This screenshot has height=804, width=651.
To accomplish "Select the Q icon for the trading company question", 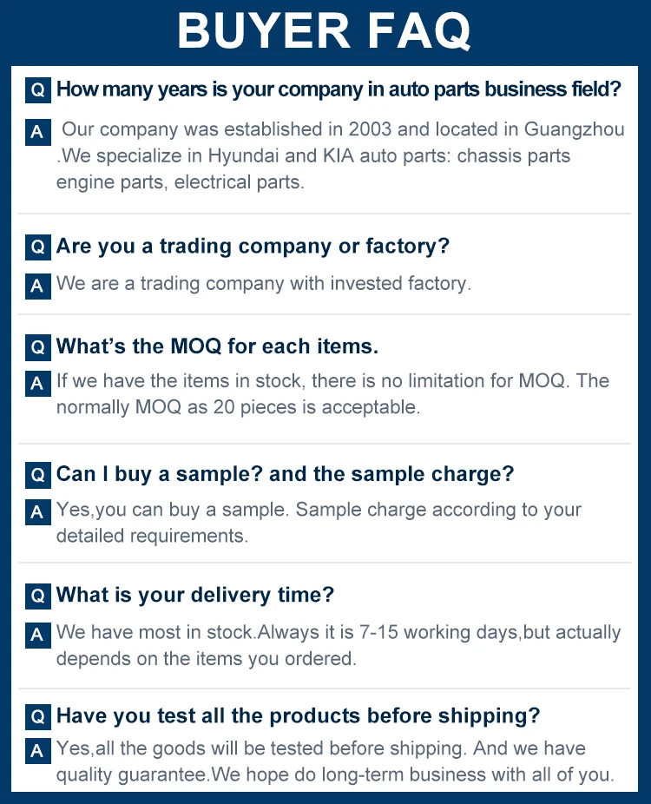I will (x=38, y=247).
